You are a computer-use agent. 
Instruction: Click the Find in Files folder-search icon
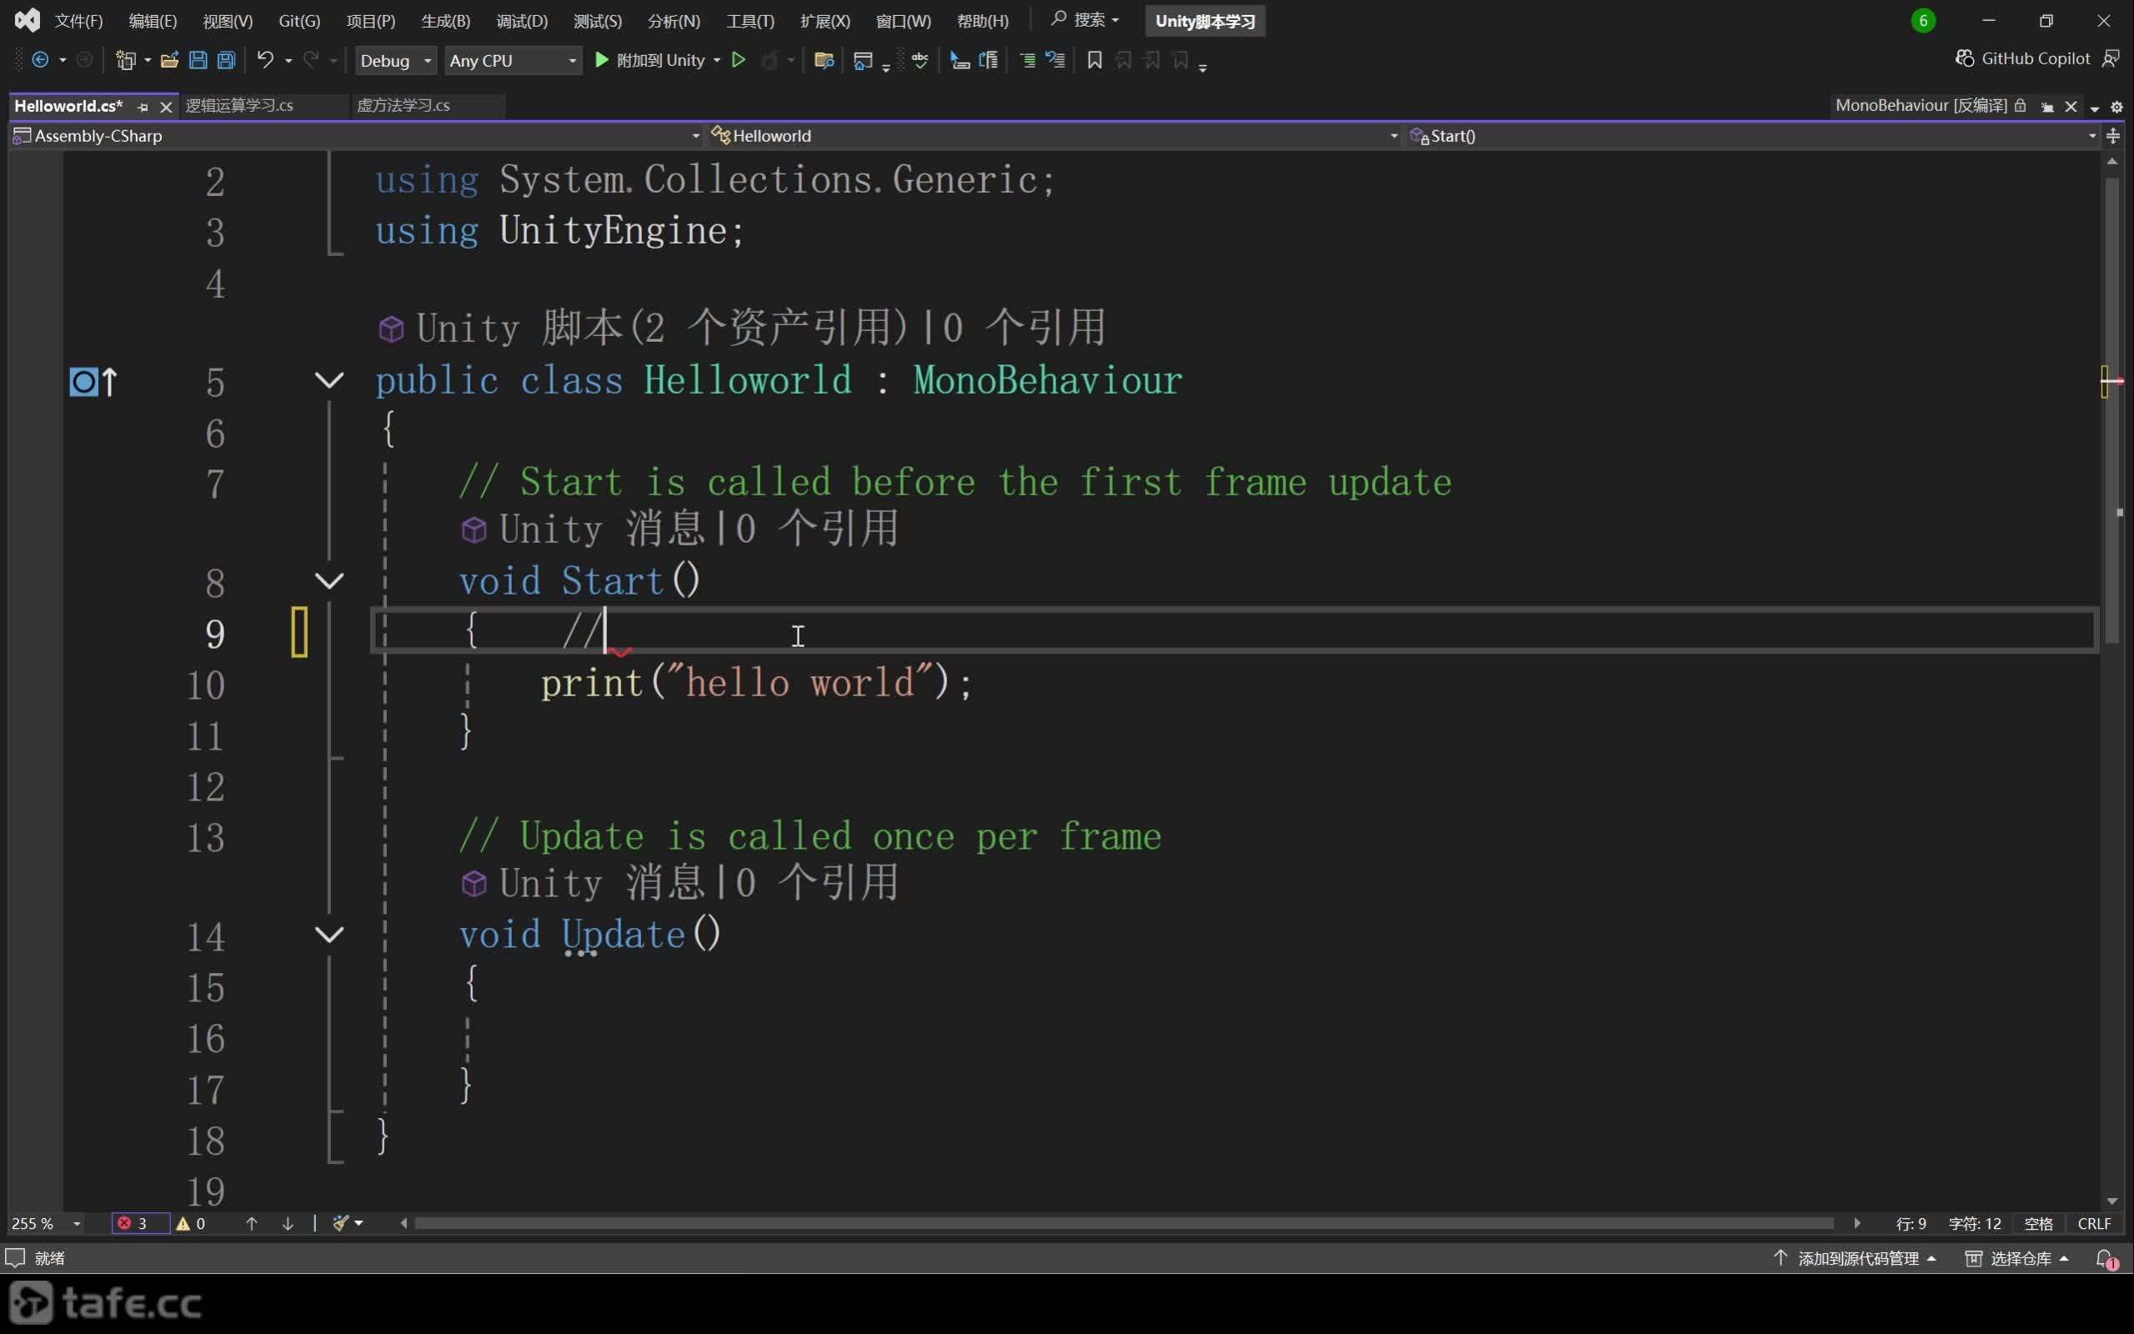(824, 60)
